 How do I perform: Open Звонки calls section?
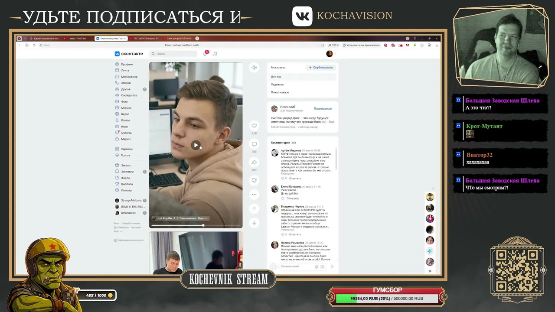pyautogui.click(x=126, y=83)
